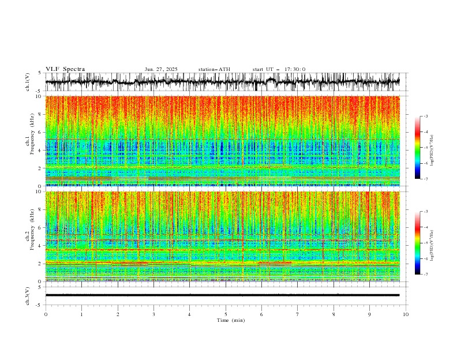Click time axis tick label "0"
457x353 pixels.
coord(46,314)
